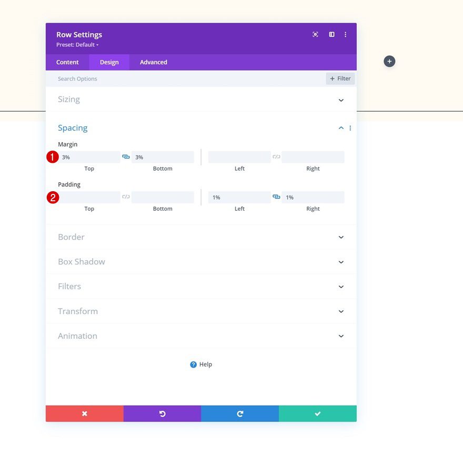The width and height of the screenshot is (463, 471).
Task: Switch to the Content tab
Action: click(67, 62)
